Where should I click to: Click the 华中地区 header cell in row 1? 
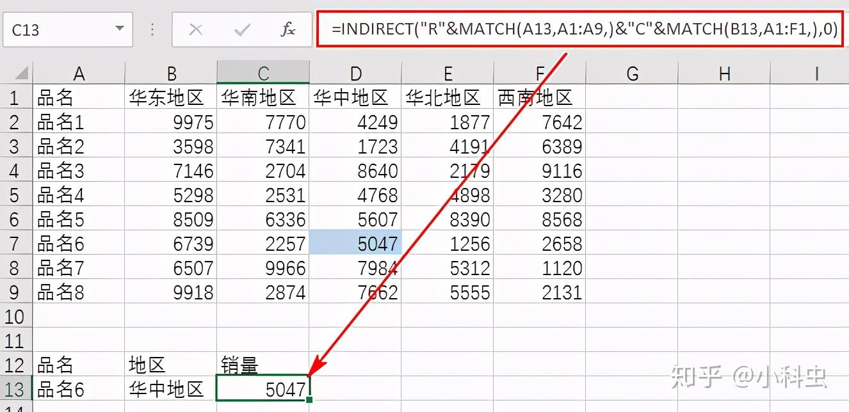pyautogui.click(x=355, y=97)
